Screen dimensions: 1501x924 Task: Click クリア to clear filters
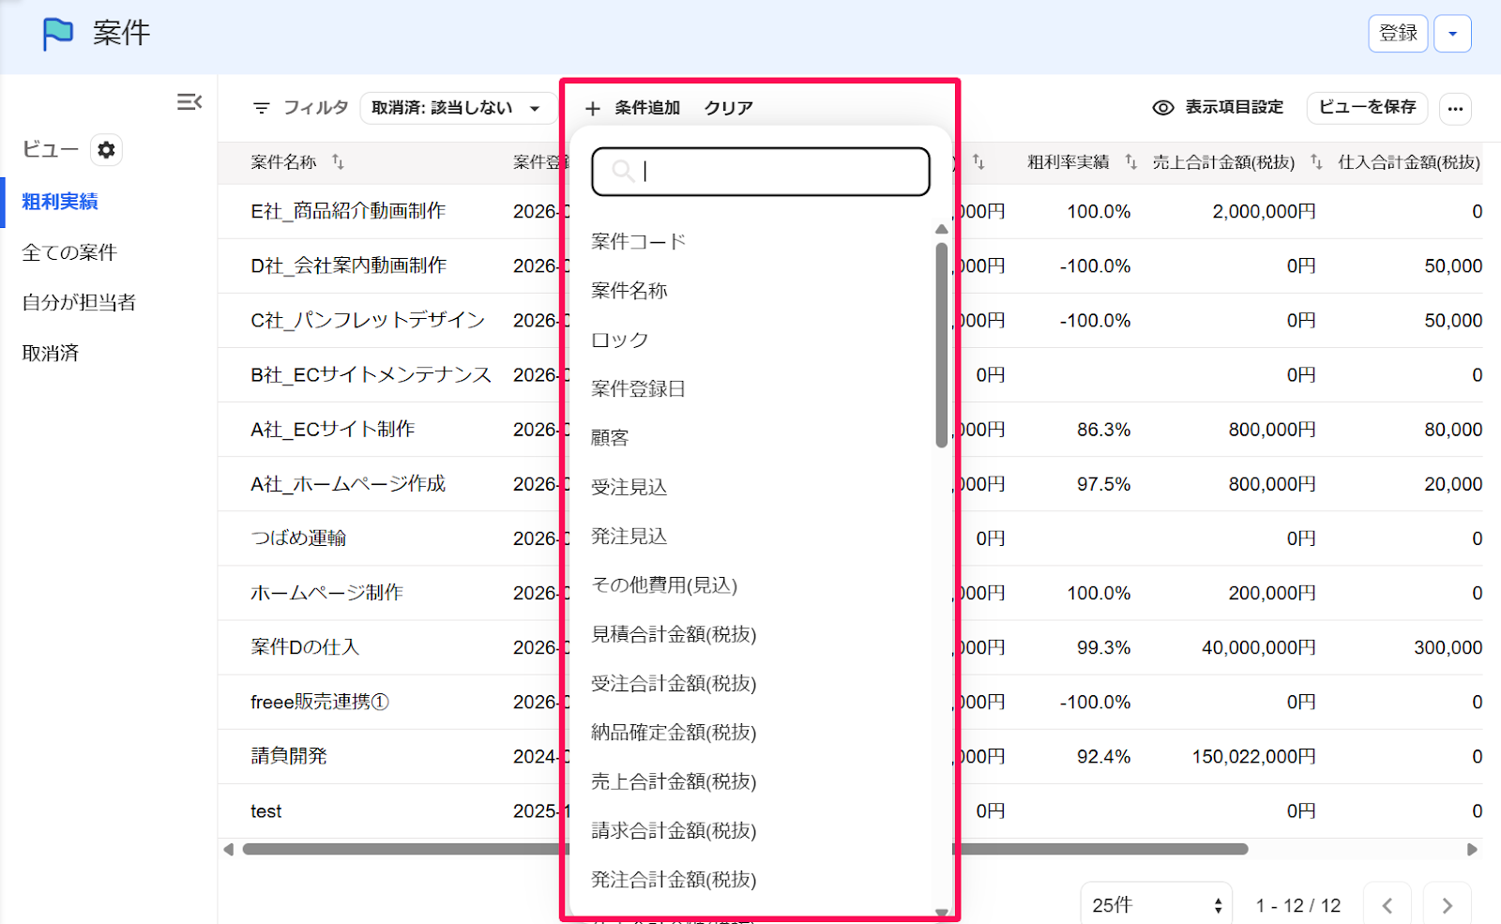[x=729, y=108]
